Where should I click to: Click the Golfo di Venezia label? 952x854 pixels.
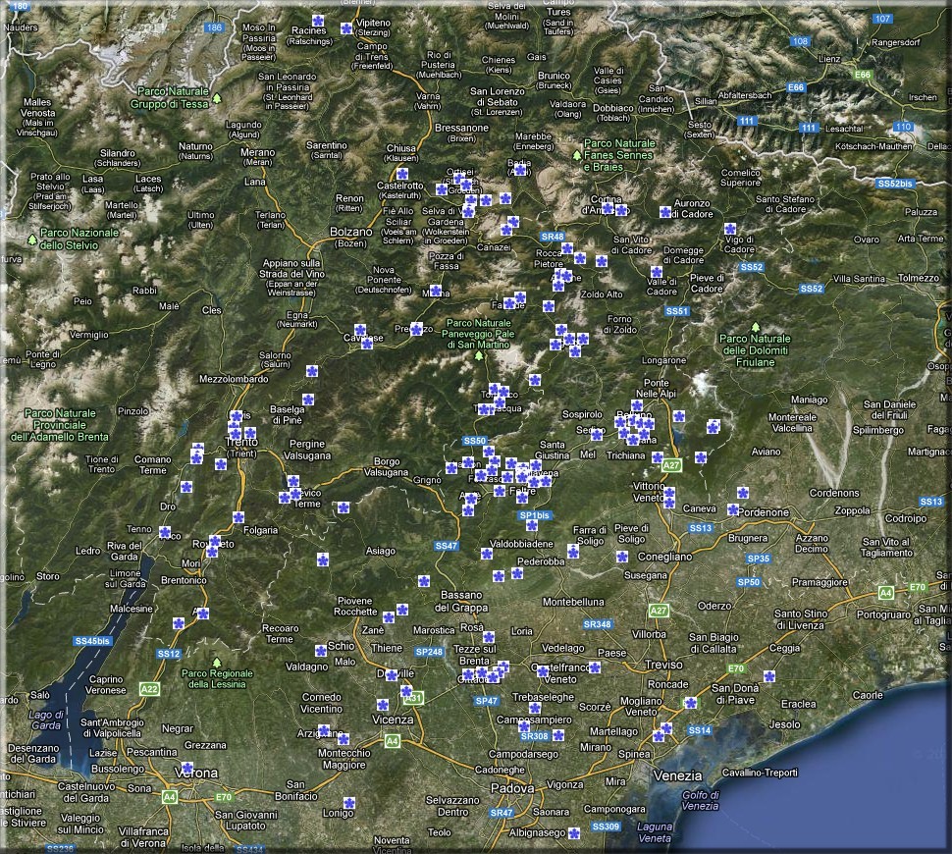click(700, 801)
